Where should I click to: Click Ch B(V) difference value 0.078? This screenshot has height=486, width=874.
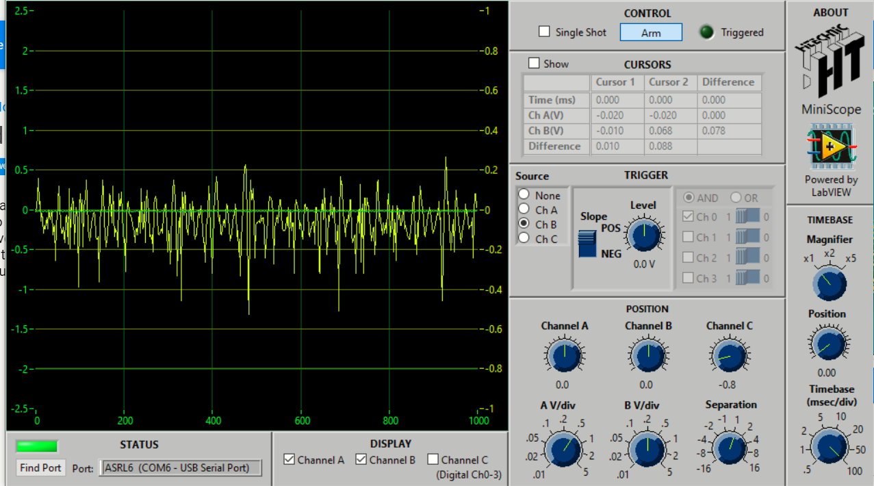730,131
